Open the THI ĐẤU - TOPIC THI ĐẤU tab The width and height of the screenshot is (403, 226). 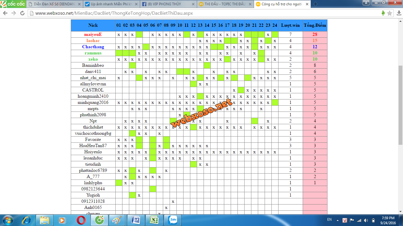[x=225, y=4]
